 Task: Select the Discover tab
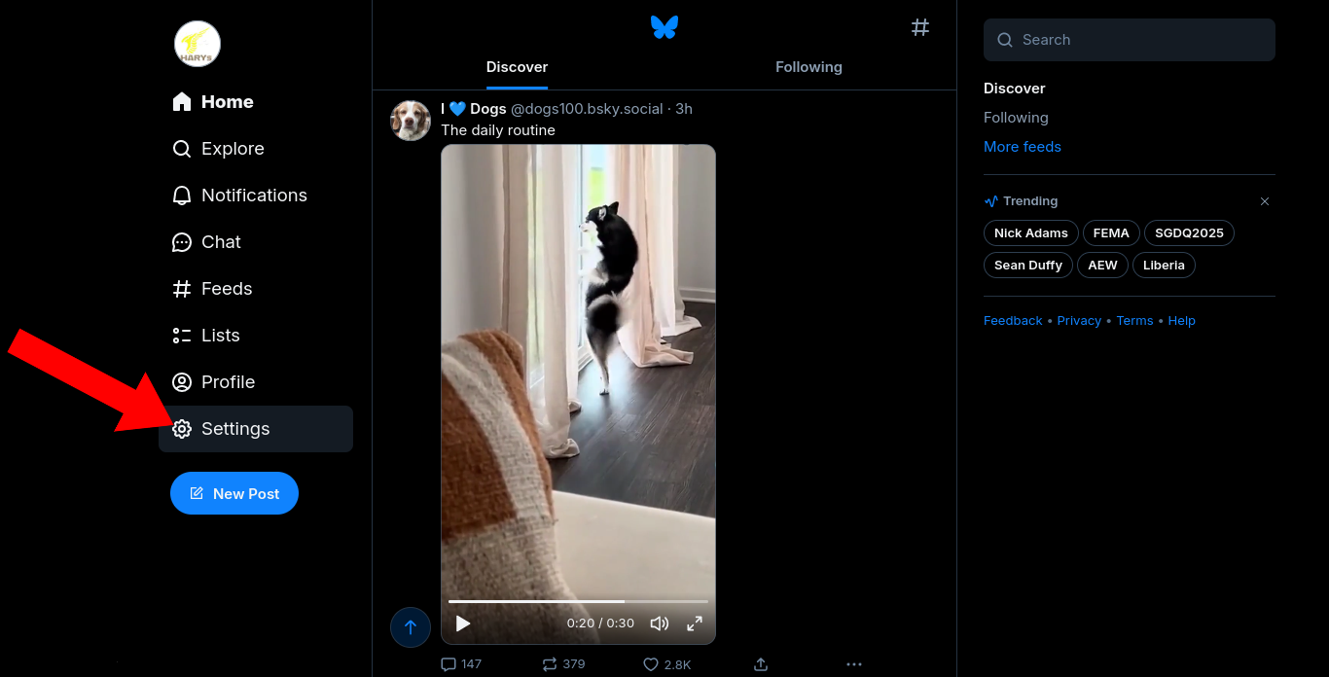pyautogui.click(x=517, y=67)
